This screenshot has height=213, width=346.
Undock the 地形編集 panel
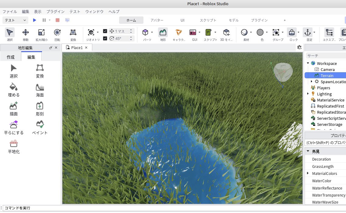[x=51, y=48]
